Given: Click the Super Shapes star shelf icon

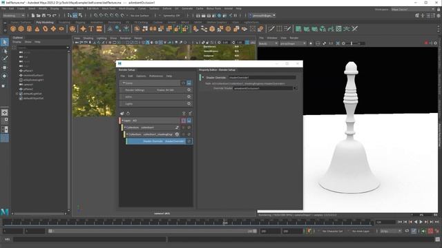Looking at the screenshot, I should [x=83, y=29].
